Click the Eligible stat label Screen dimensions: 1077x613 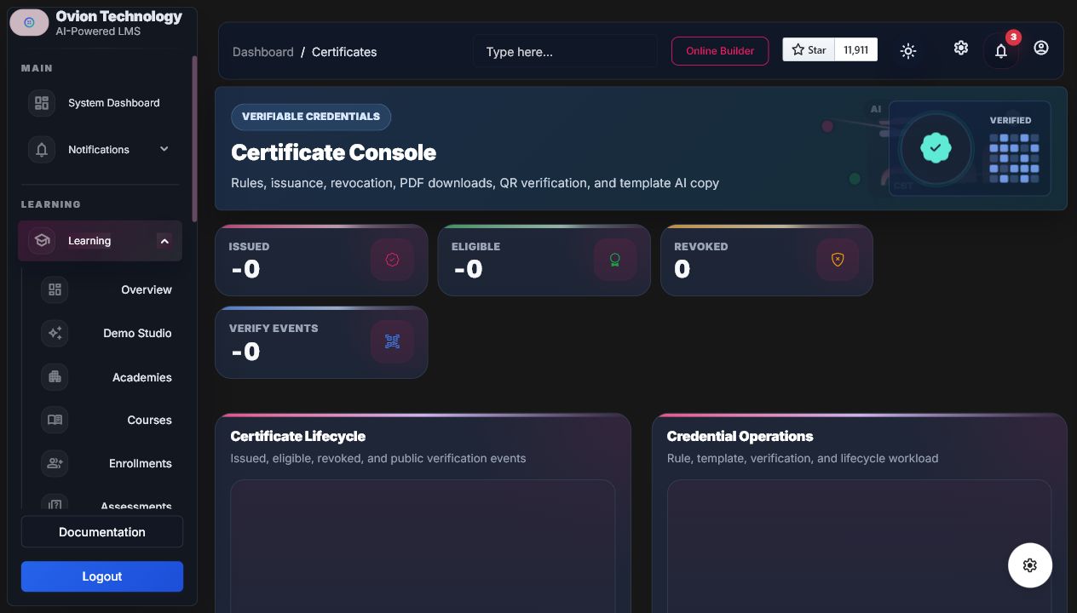[x=475, y=246]
